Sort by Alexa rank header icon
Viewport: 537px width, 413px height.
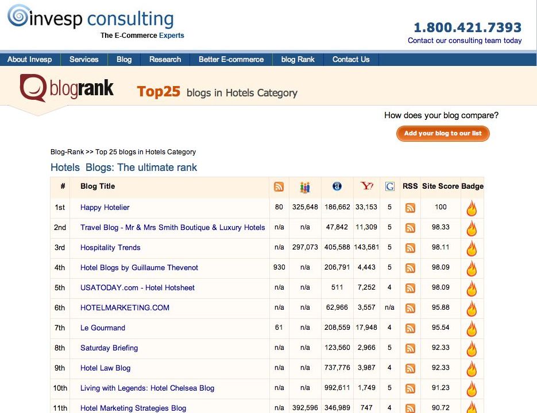click(x=337, y=186)
